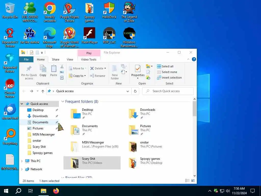Click Select all in ribbon
This screenshot has width=261, height=196.
(165, 66)
